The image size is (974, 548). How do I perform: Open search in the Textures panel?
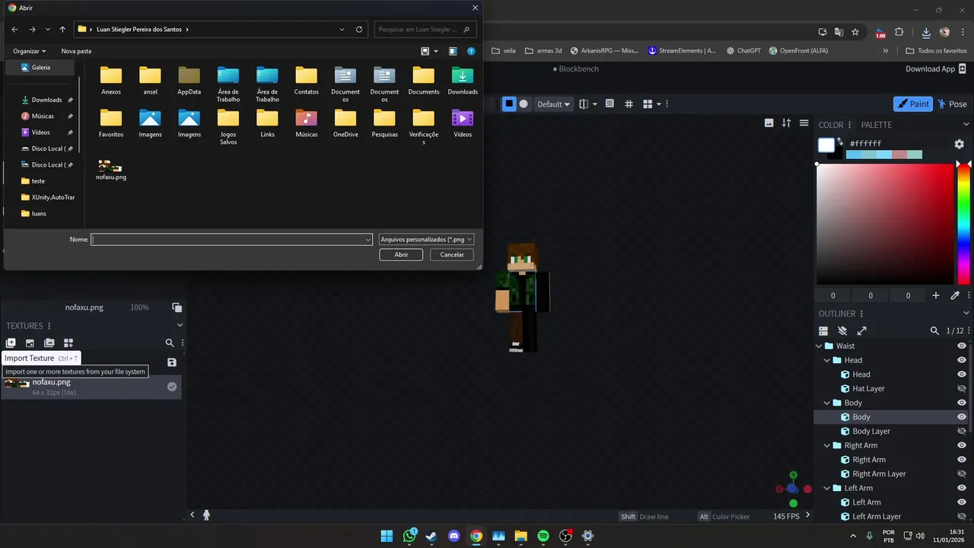point(170,343)
